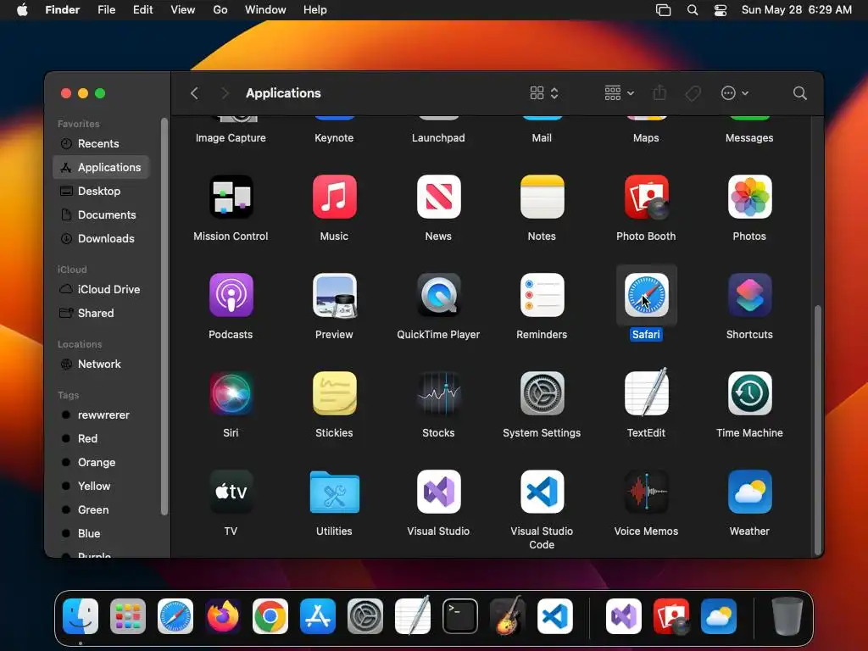Open the More actions ellipsis menu
This screenshot has width=868, height=651.
[x=735, y=93]
